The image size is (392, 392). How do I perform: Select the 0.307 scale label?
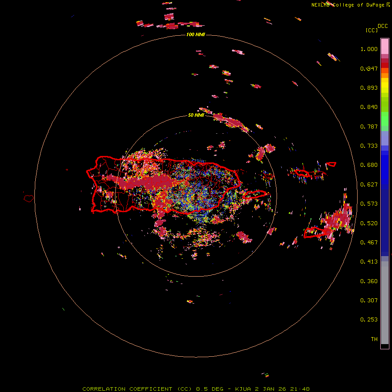click(369, 301)
